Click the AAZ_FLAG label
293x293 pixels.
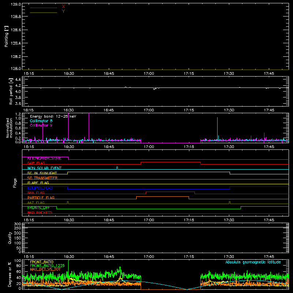pos(36,203)
